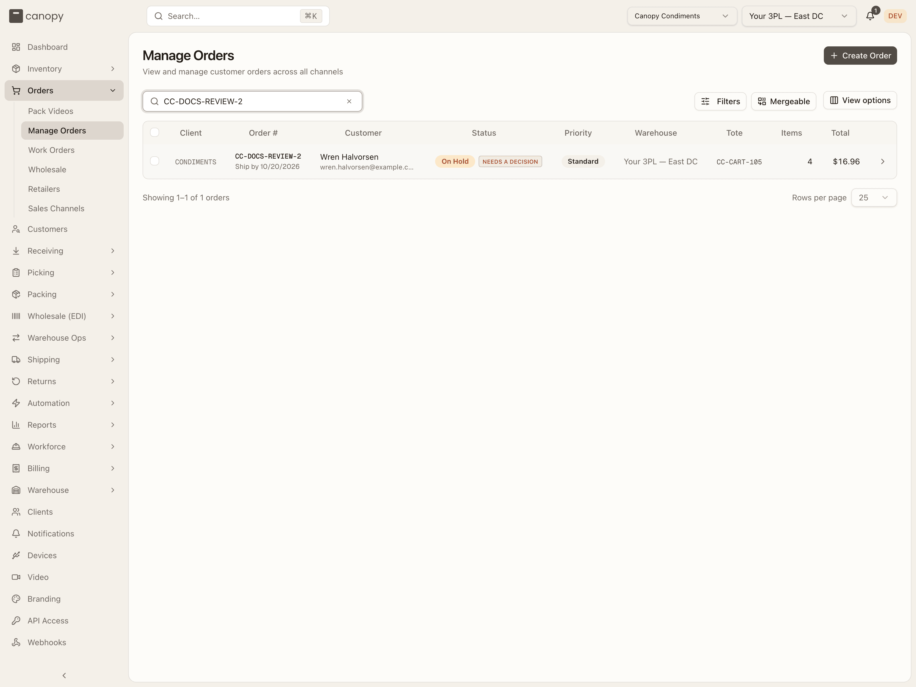Screen dimensions: 916x687
Task: Collapse the Orders sidebar section
Action: (64, 90)
